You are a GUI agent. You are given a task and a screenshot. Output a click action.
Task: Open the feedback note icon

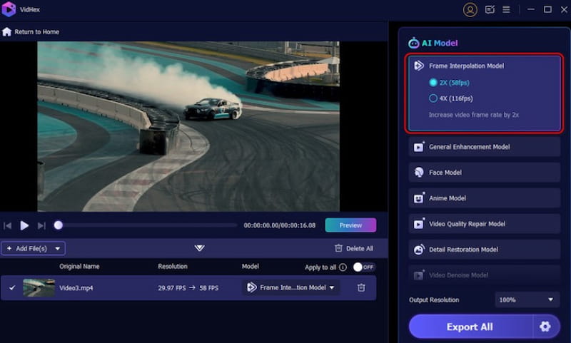click(x=490, y=10)
